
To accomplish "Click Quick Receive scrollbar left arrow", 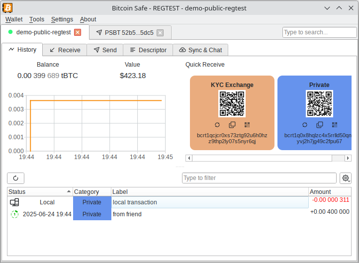I will (189, 158).
